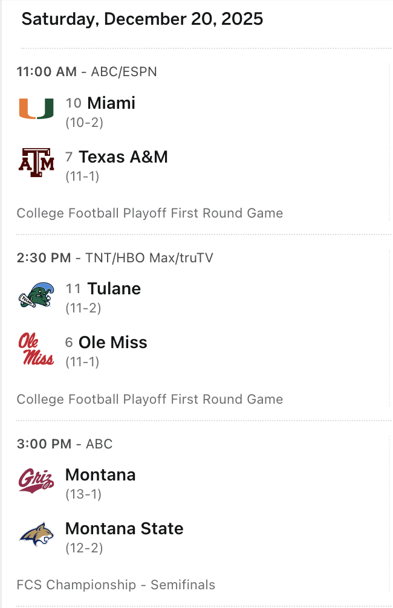Click Tulane's College Football Playoff First Round note

coord(149,399)
